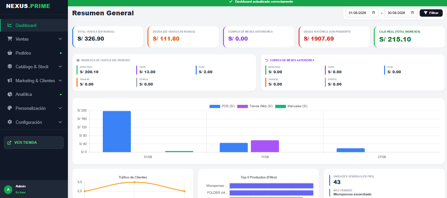
Task: Click the Unidades Vendidas value 43
Action: pyautogui.click(x=337, y=182)
